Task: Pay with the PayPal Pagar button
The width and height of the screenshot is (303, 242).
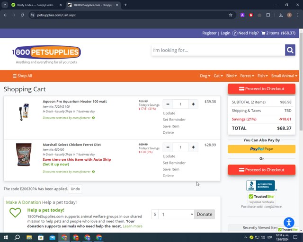Action: pyautogui.click(x=261, y=149)
